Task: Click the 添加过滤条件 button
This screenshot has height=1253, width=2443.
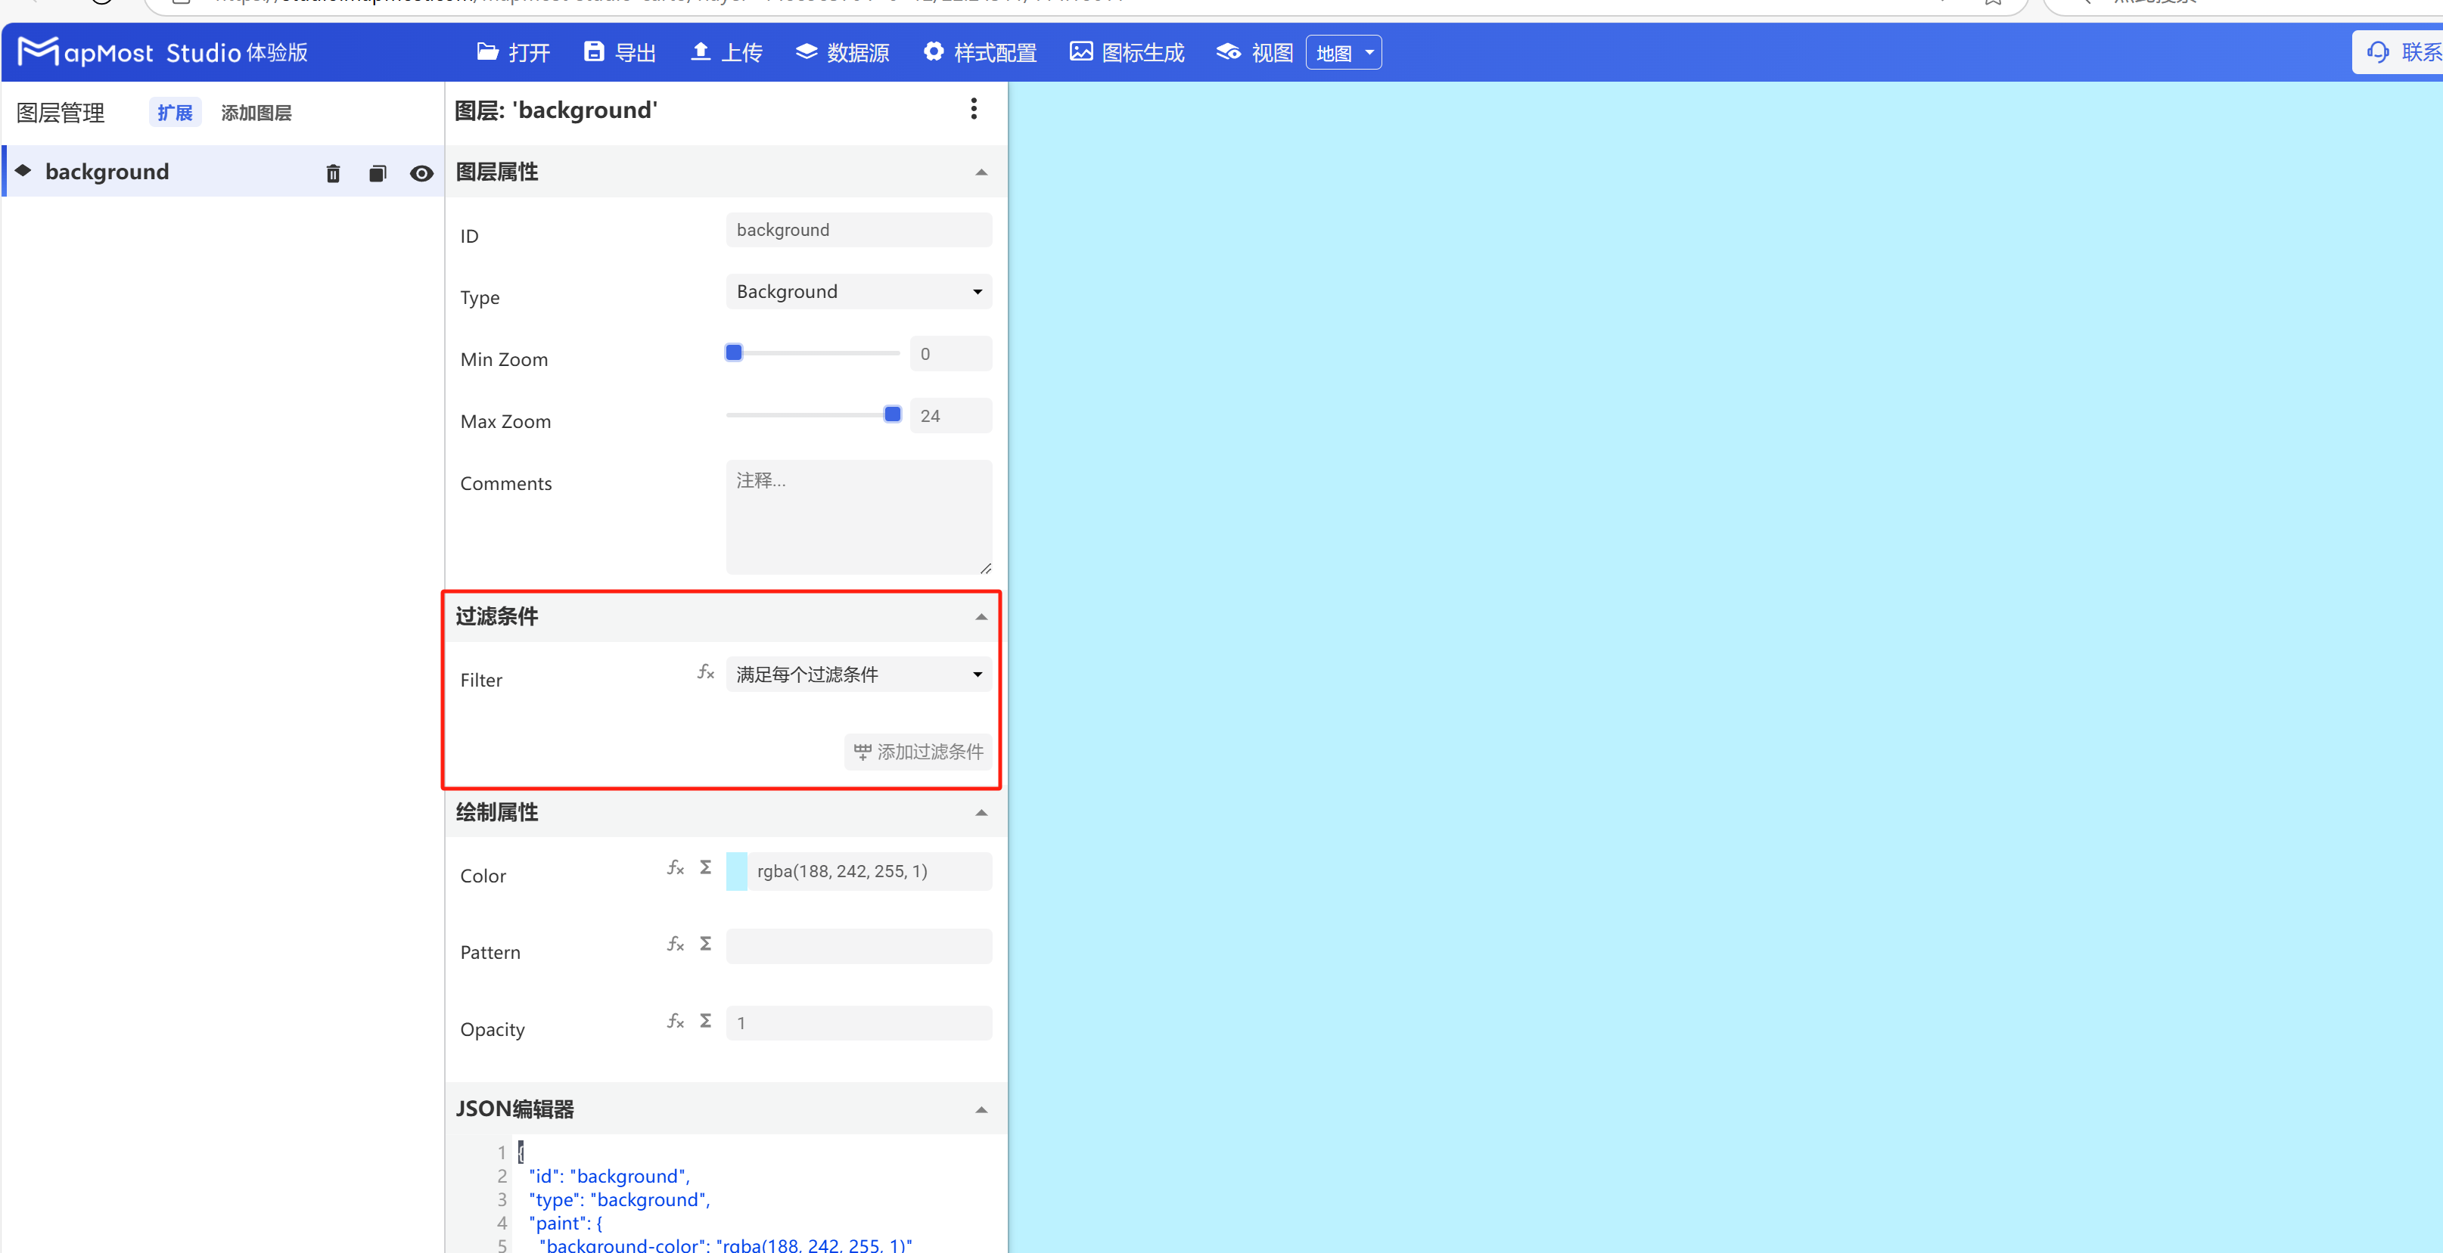Action: (x=917, y=752)
